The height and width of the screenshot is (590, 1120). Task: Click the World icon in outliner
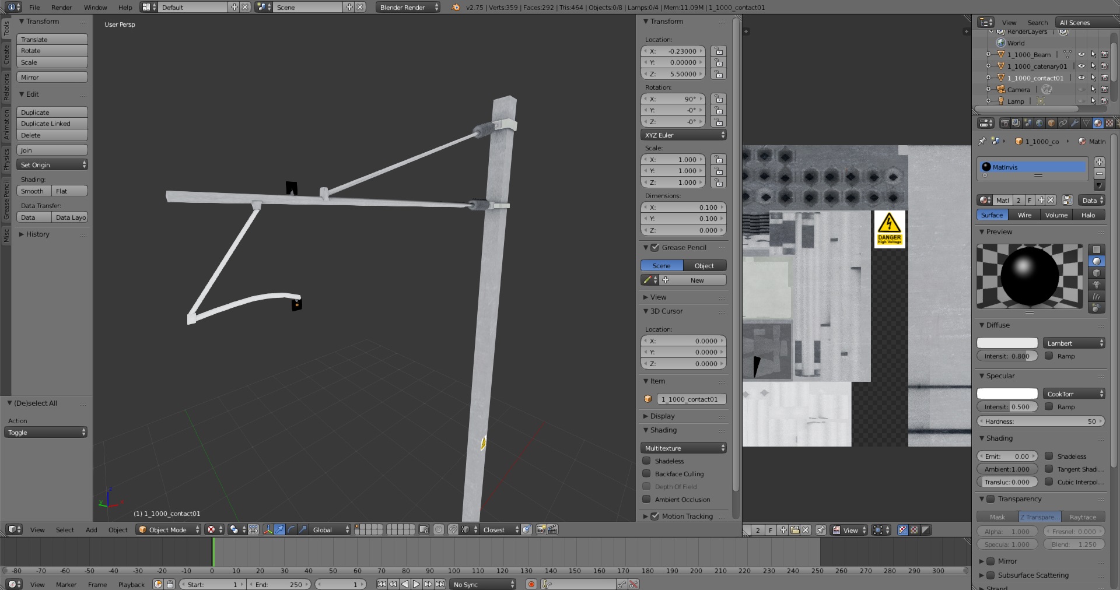click(x=1001, y=43)
